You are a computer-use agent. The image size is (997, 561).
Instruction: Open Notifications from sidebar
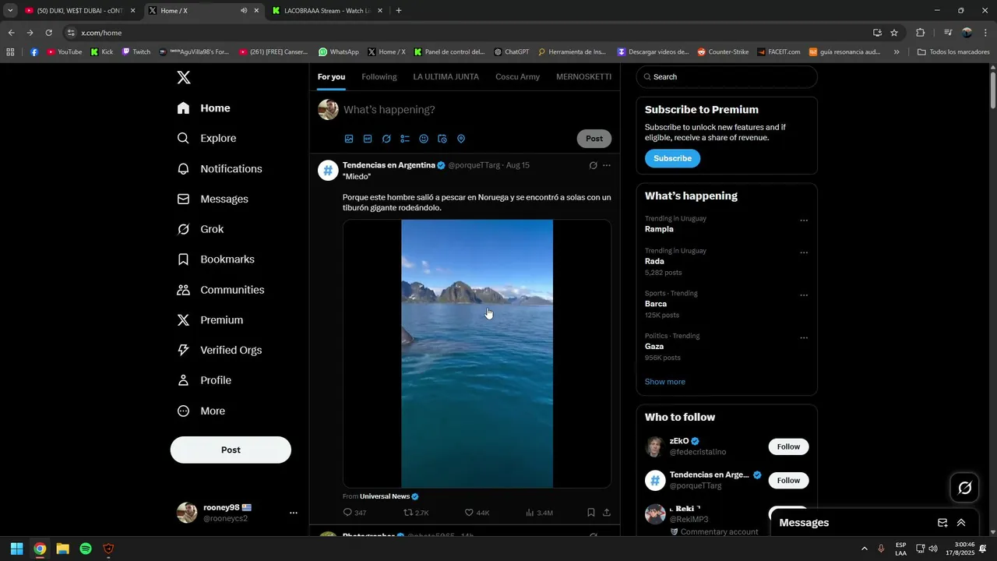[220, 168]
